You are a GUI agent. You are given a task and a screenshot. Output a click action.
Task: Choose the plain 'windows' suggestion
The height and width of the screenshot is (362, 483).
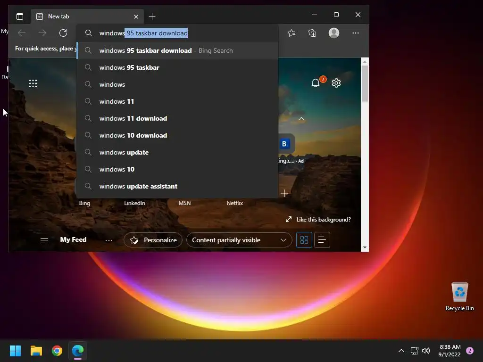click(x=177, y=84)
